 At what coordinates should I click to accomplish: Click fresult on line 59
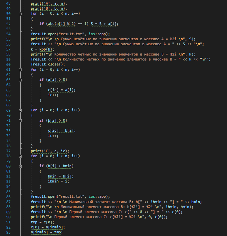[38, 59]
